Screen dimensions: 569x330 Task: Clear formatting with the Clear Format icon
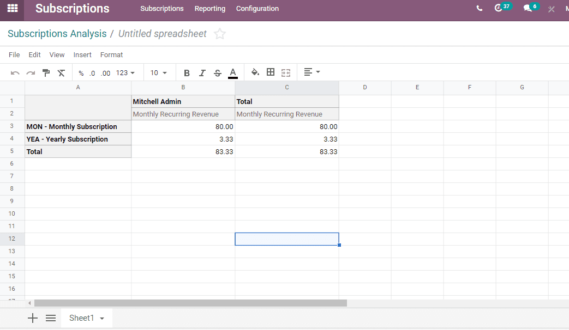[x=61, y=72]
